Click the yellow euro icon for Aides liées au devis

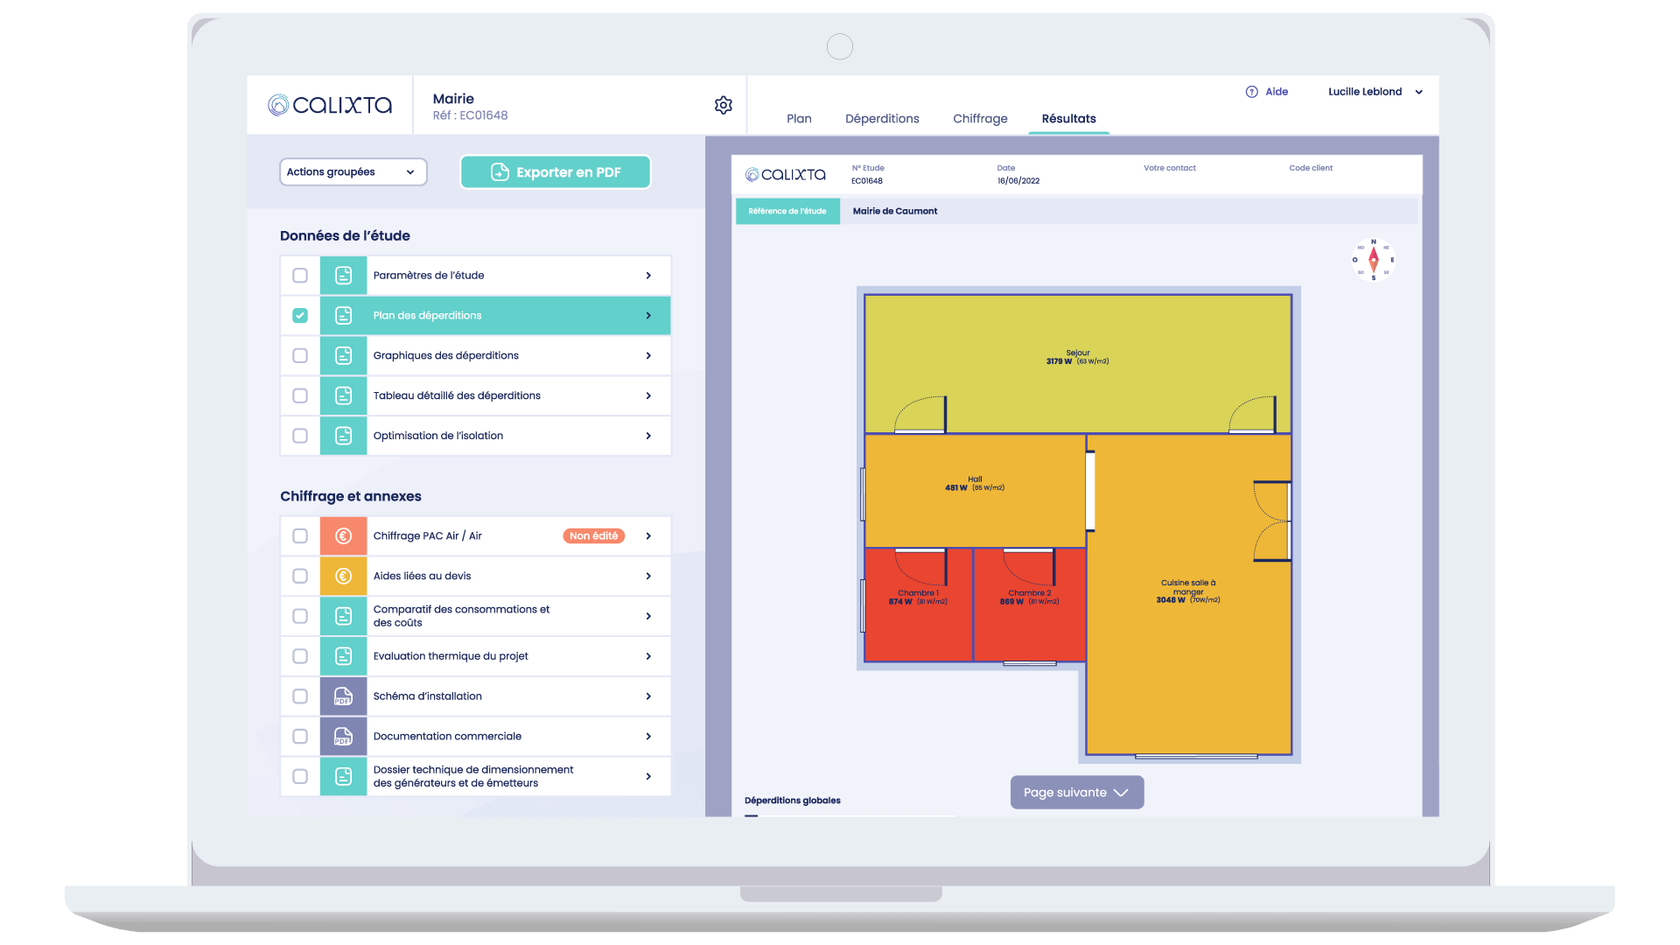coord(343,577)
